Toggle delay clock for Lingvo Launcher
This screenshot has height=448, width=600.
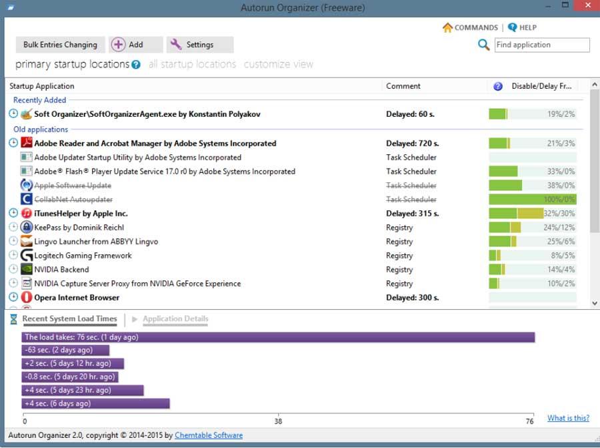tap(13, 240)
